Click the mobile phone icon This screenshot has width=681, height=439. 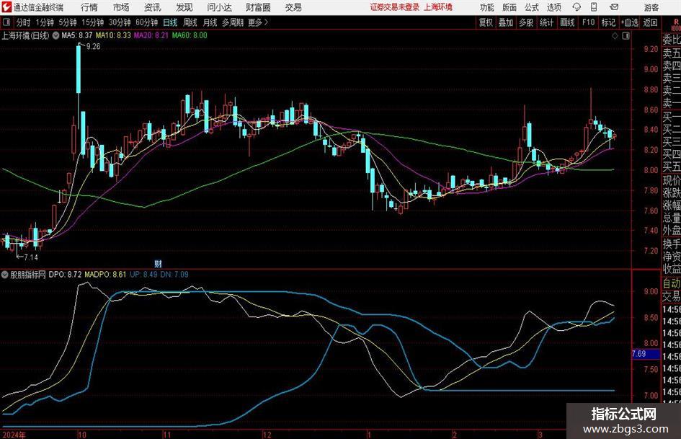(x=594, y=7)
